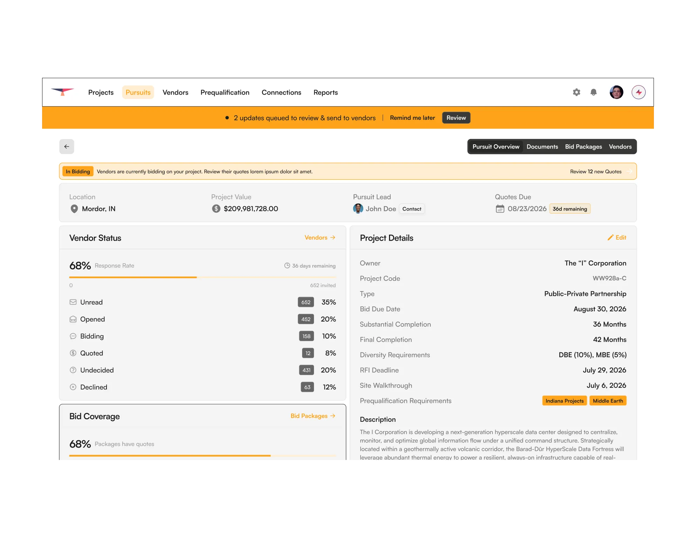Click Remind me later
The width and height of the screenshot is (696, 538).
[412, 118]
